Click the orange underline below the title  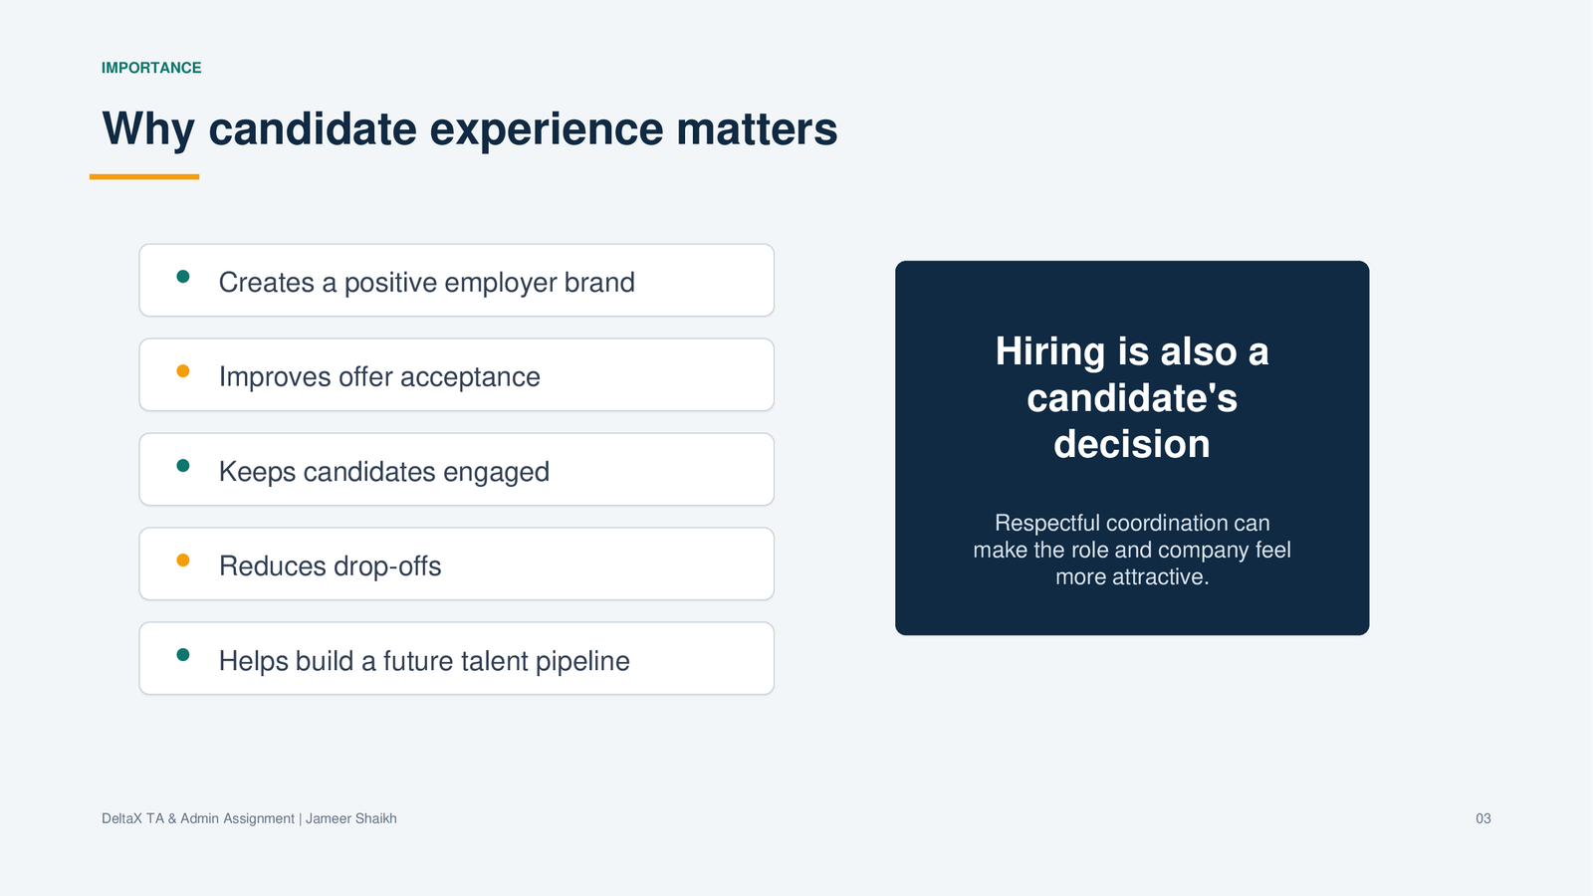(x=144, y=177)
